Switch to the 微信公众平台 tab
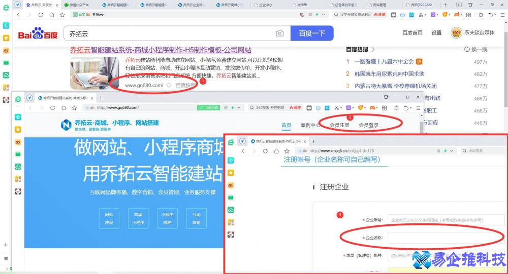Image resolution: width=508 pixels, height=274 pixels. (79, 5)
